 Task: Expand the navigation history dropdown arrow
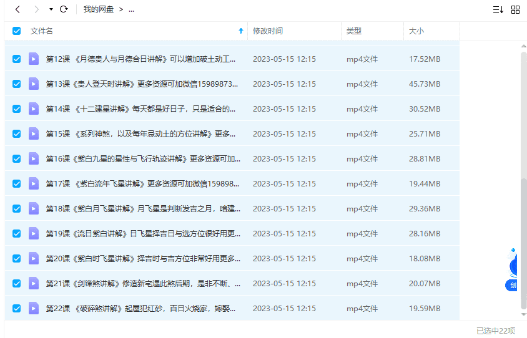coord(51,9)
